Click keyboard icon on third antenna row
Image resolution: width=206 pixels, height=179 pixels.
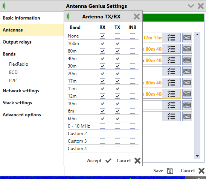tap(187, 60)
